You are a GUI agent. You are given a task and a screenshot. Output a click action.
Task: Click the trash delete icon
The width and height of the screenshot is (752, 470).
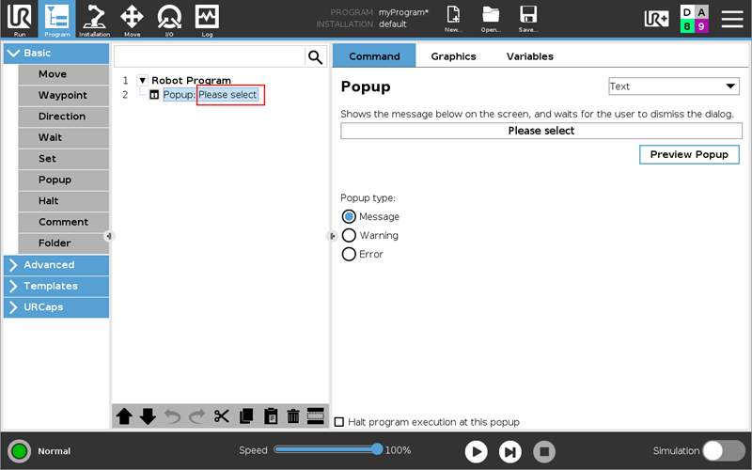[x=293, y=416]
